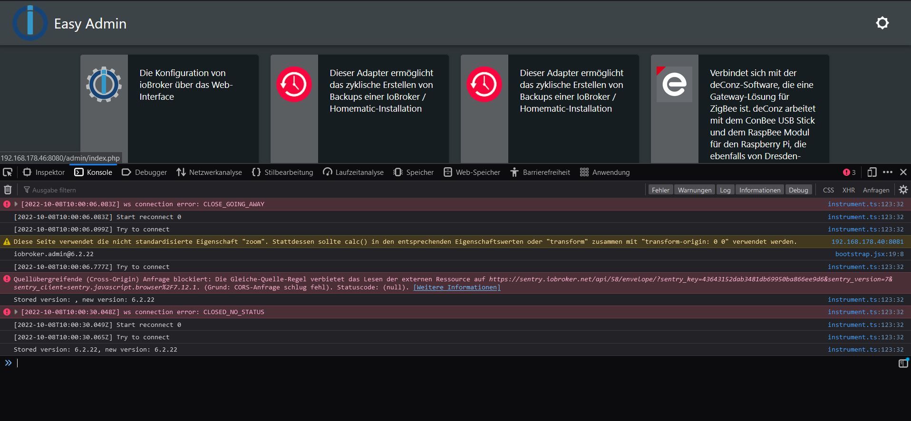Open 192.168.178.40:8081 source link on warning
The height and width of the screenshot is (421, 911).
867,242
